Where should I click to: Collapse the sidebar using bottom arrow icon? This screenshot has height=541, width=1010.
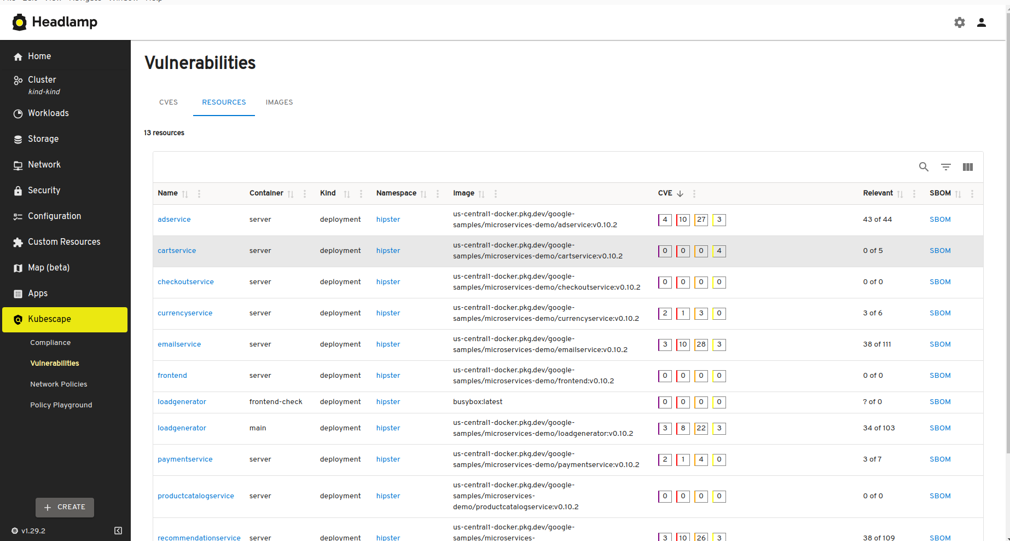118,531
